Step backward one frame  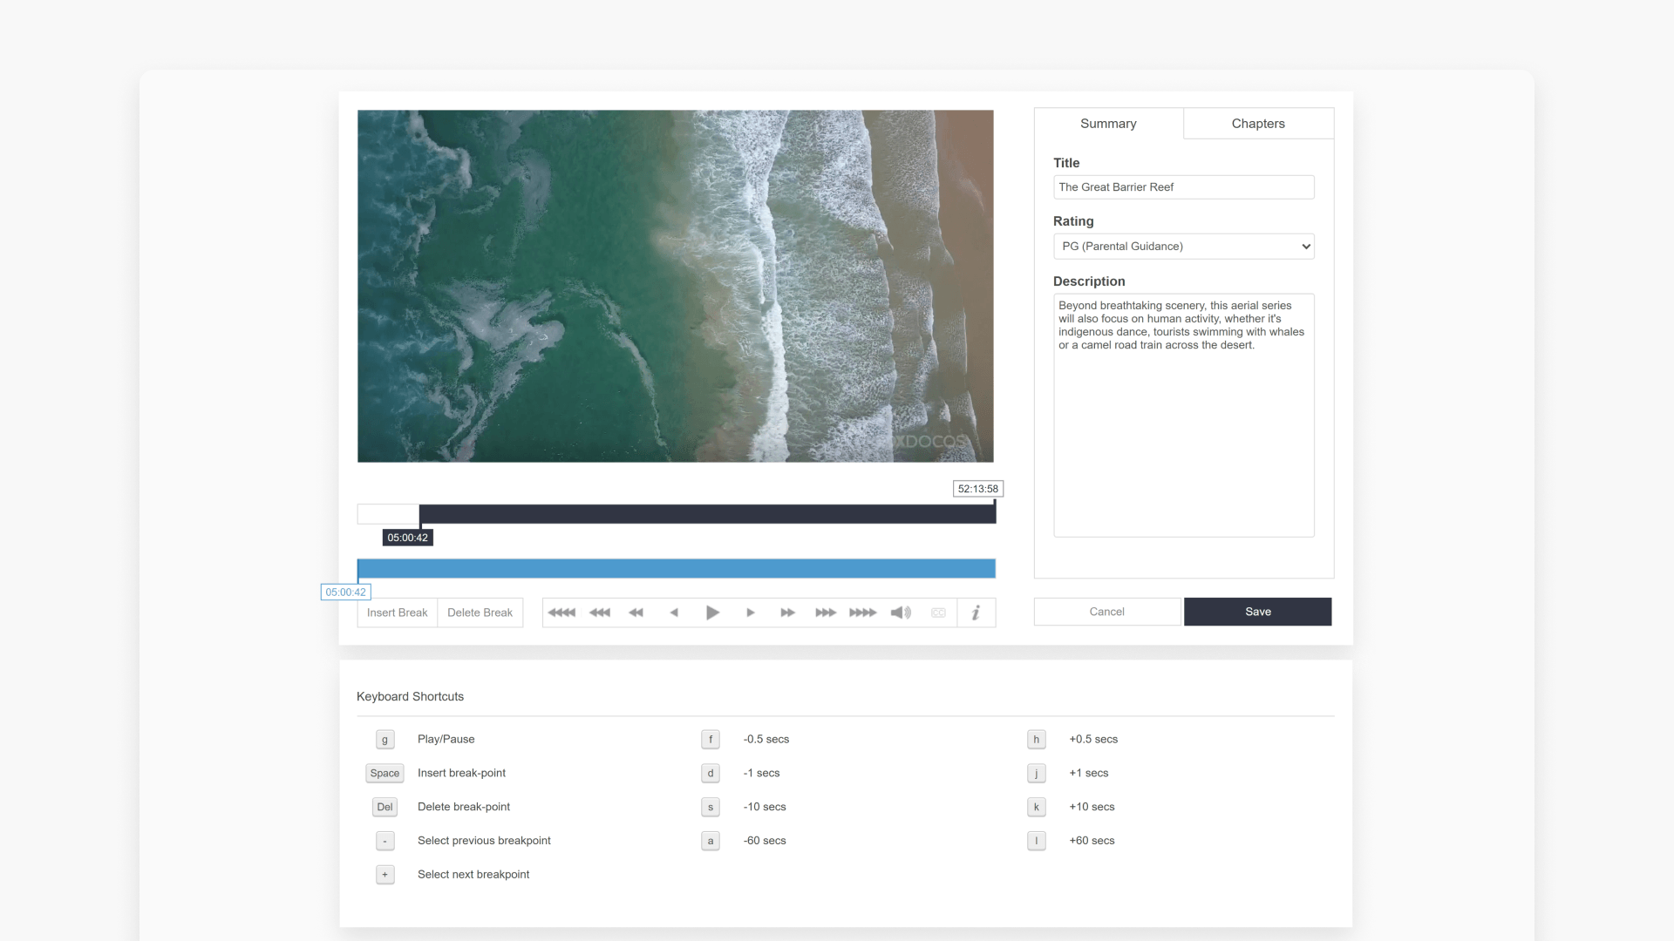pyautogui.click(x=675, y=613)
